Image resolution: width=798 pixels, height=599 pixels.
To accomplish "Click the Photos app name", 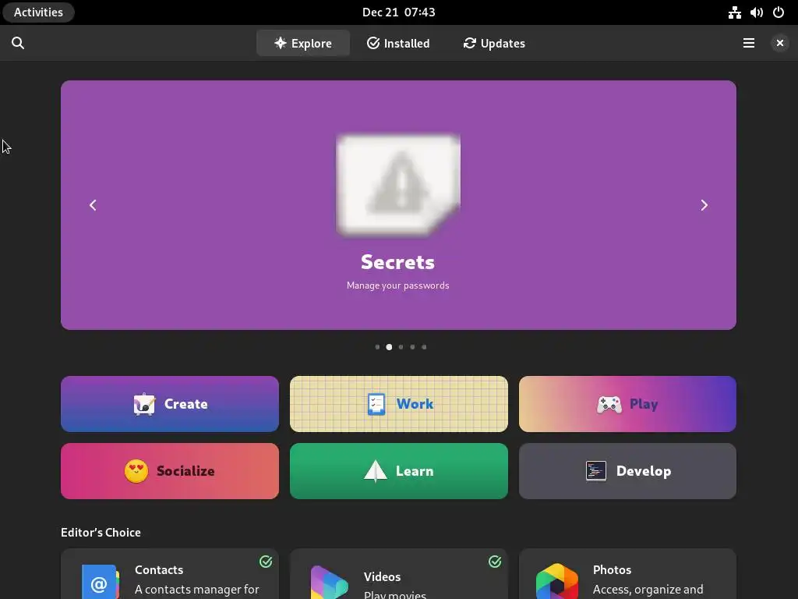I will click(x=612, y=569).
